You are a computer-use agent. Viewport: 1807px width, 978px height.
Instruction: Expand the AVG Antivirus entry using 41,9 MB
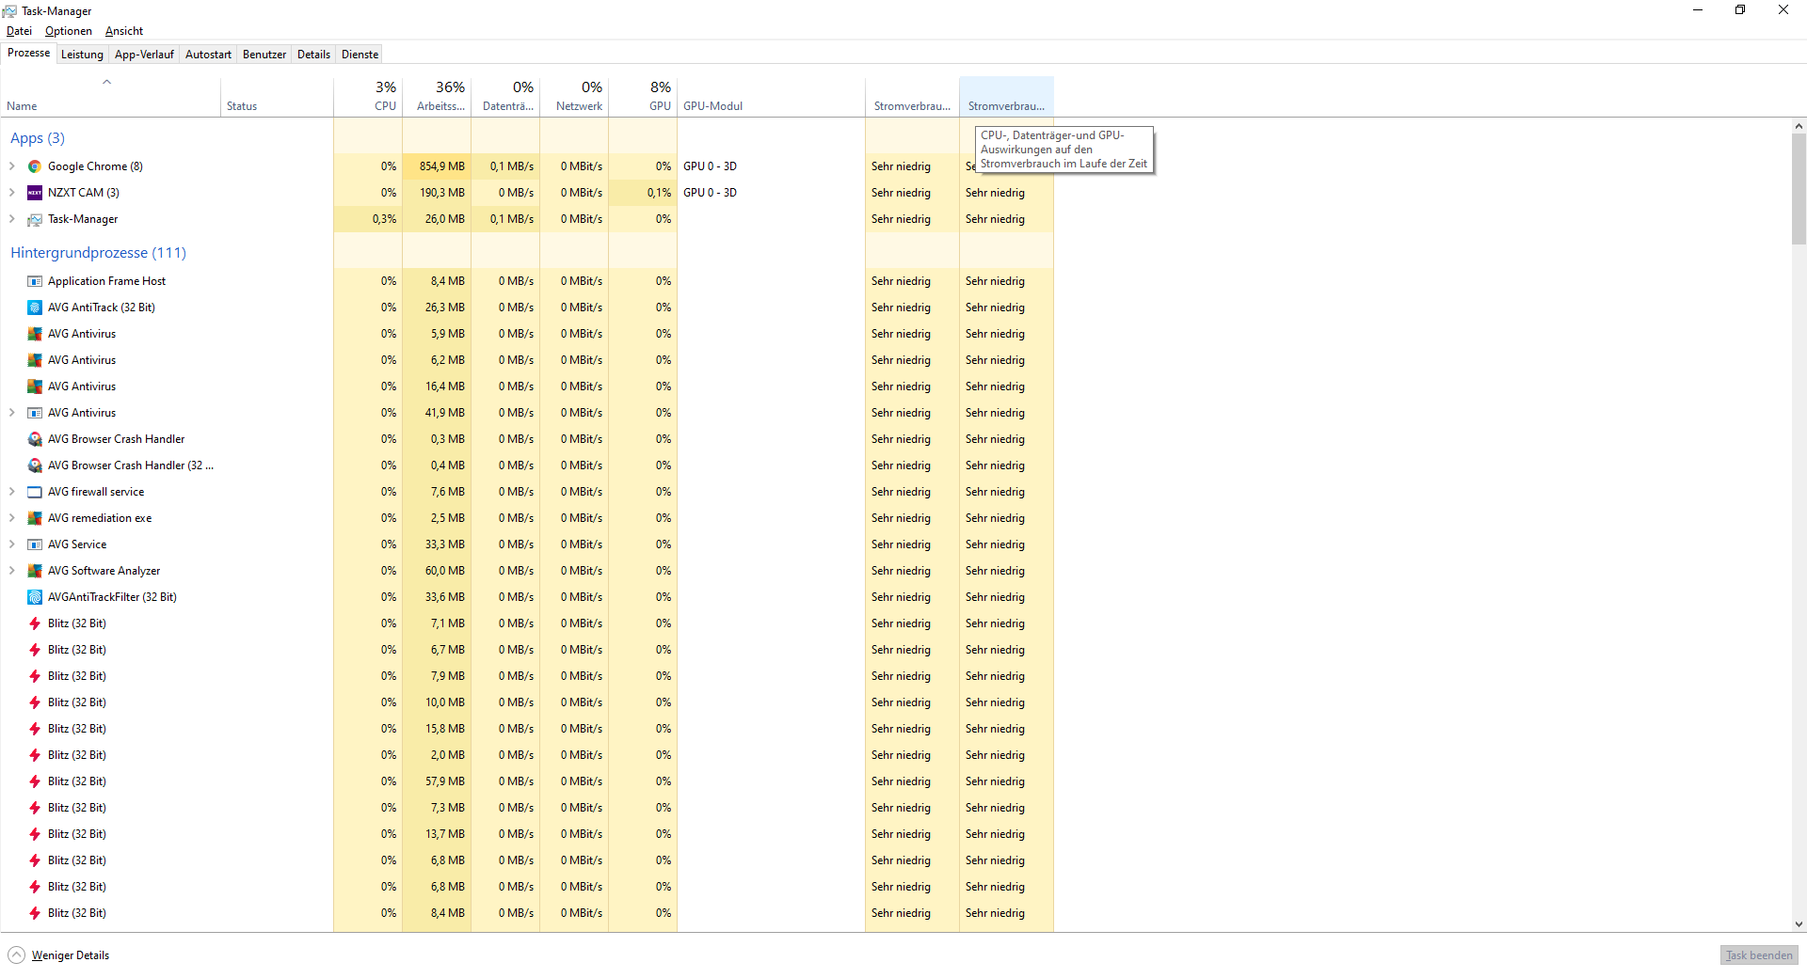pyautogui.click(x=11, y=413)
